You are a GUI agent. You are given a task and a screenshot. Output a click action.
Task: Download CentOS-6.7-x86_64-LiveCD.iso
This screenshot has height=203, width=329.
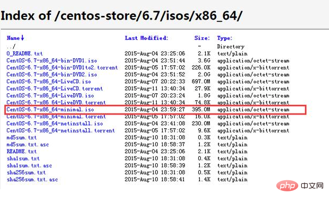coord(49,82)
